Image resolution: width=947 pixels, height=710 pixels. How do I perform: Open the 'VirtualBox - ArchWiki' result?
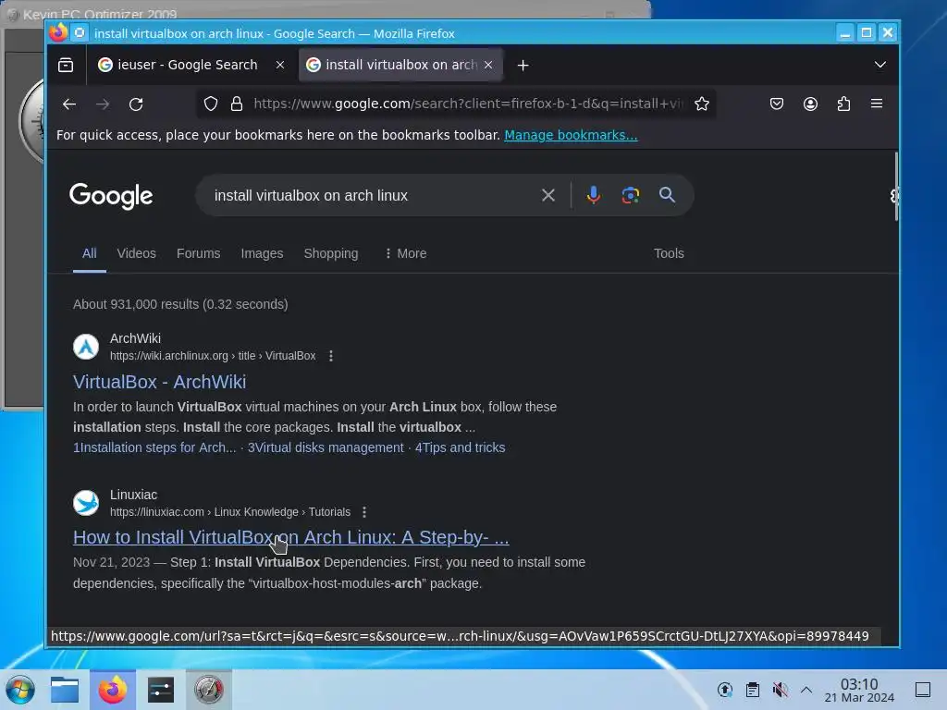[x=159, y=382]
